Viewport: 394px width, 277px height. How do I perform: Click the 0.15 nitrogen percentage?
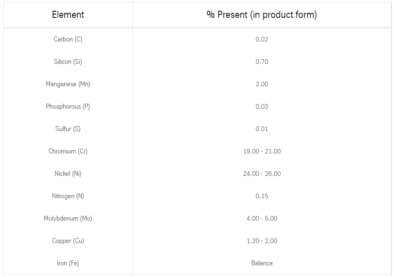tap(262, 196)
